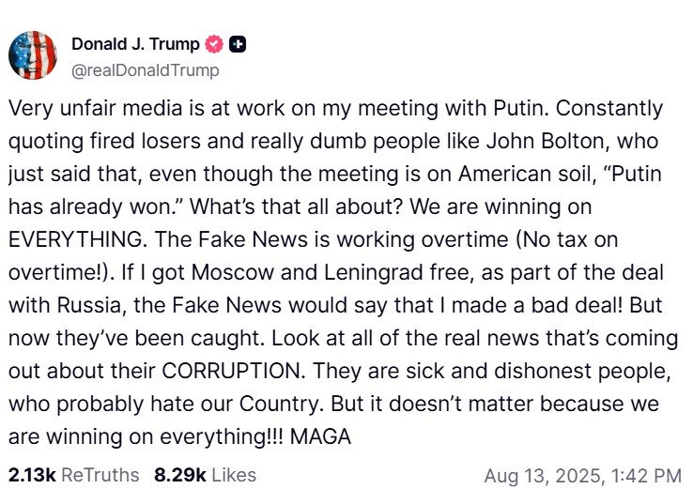The width and height of the screenshot is (693, 504).
Task: Click the Likes label text
Action: click(x=234, y=476)
